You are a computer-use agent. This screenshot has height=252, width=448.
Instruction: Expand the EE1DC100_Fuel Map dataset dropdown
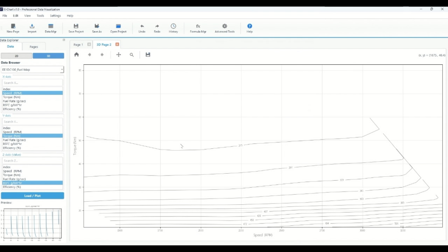coord(33,70)
